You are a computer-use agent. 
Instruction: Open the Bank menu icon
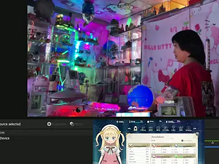coord(151,128)
